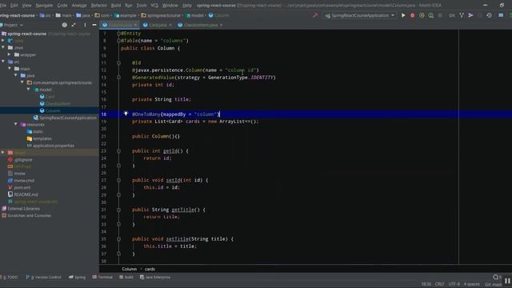The image size is (512, 288).
Task: Click the UTF-8 encoding in the status bar
Action: [x=454, y=284]
